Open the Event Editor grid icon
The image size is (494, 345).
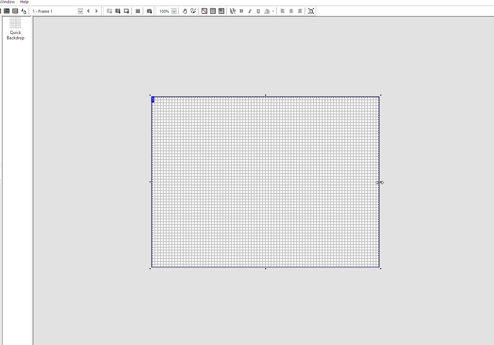click(7, 11)
